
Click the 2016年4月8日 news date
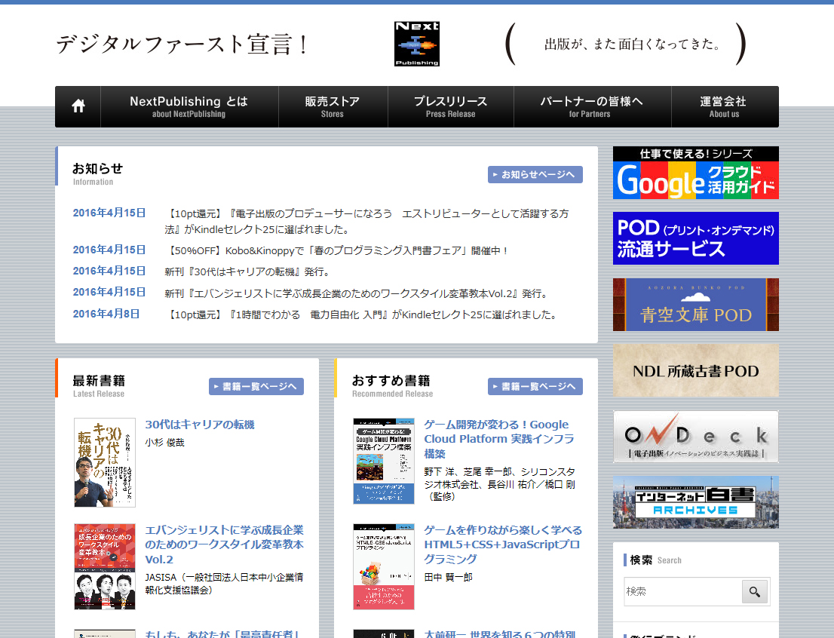(106, 314)
